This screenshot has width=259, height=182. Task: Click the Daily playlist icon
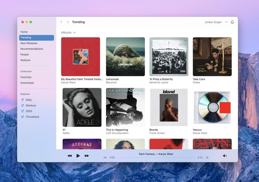click(22, 100)
